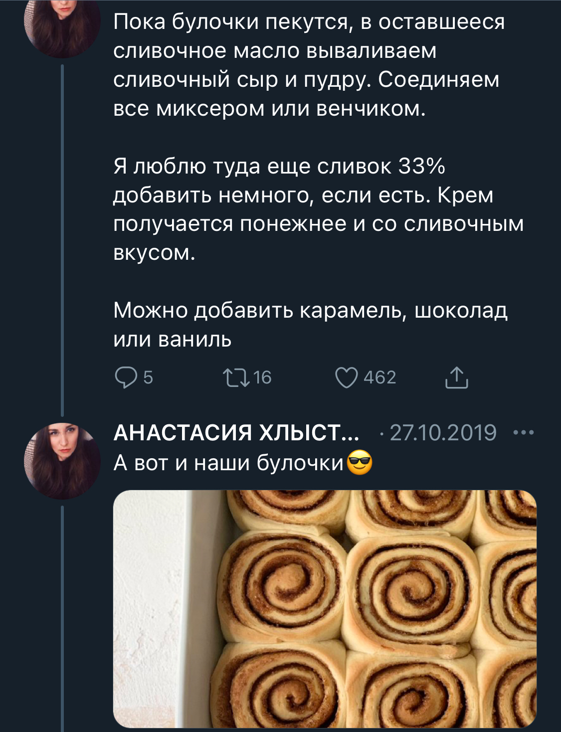Tap thread line below second avatar
Screen dimensions: 561x732
(62, 618)
